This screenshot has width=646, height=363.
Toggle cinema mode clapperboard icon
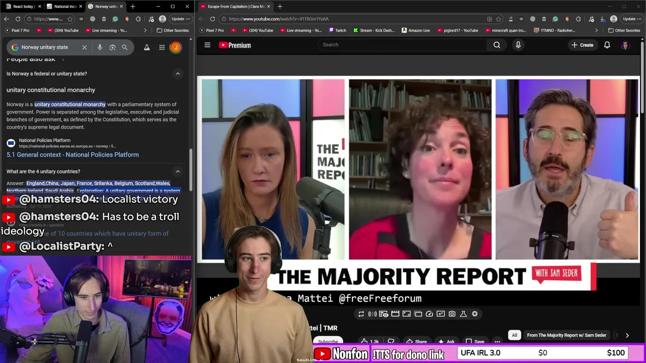pos(395,314)
